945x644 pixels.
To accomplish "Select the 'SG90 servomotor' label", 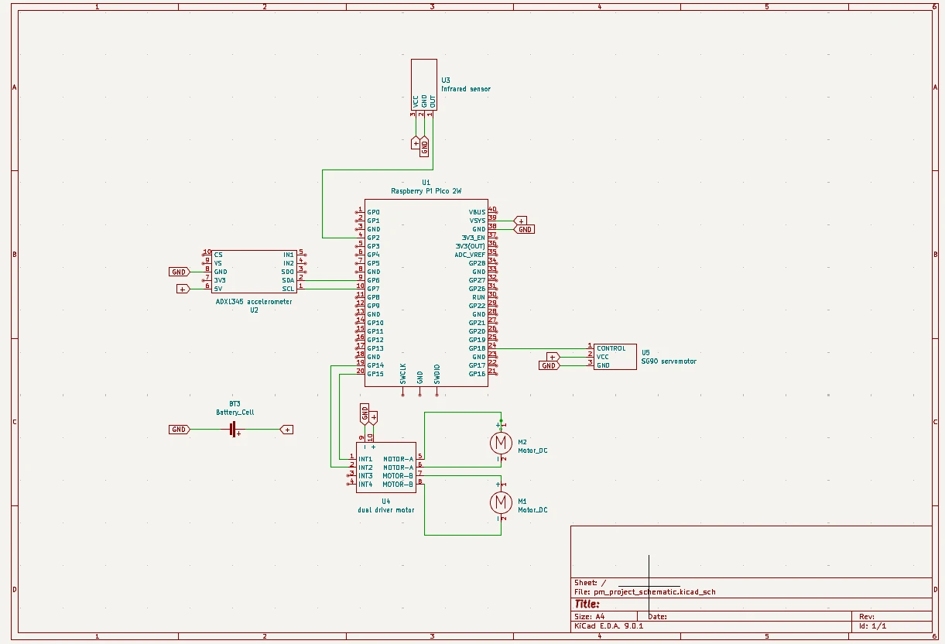I will pos(669,361).
